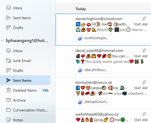Open liphwangeng1 account Drafts folder
This screenshot has width=151, height=123.
[25, 71]
